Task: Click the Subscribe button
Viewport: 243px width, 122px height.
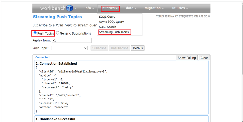Action: tap(99, 48)
